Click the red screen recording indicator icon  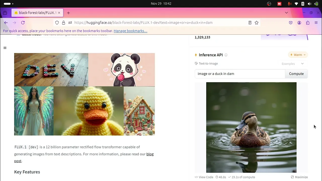pyautogui.click(x=279, y=4)
